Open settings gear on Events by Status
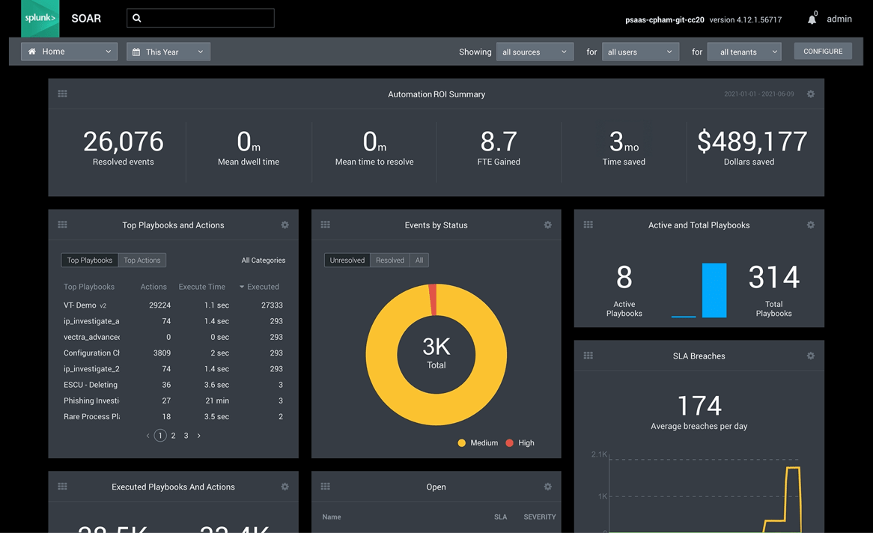873x533 pixels. tap(547, 225)
